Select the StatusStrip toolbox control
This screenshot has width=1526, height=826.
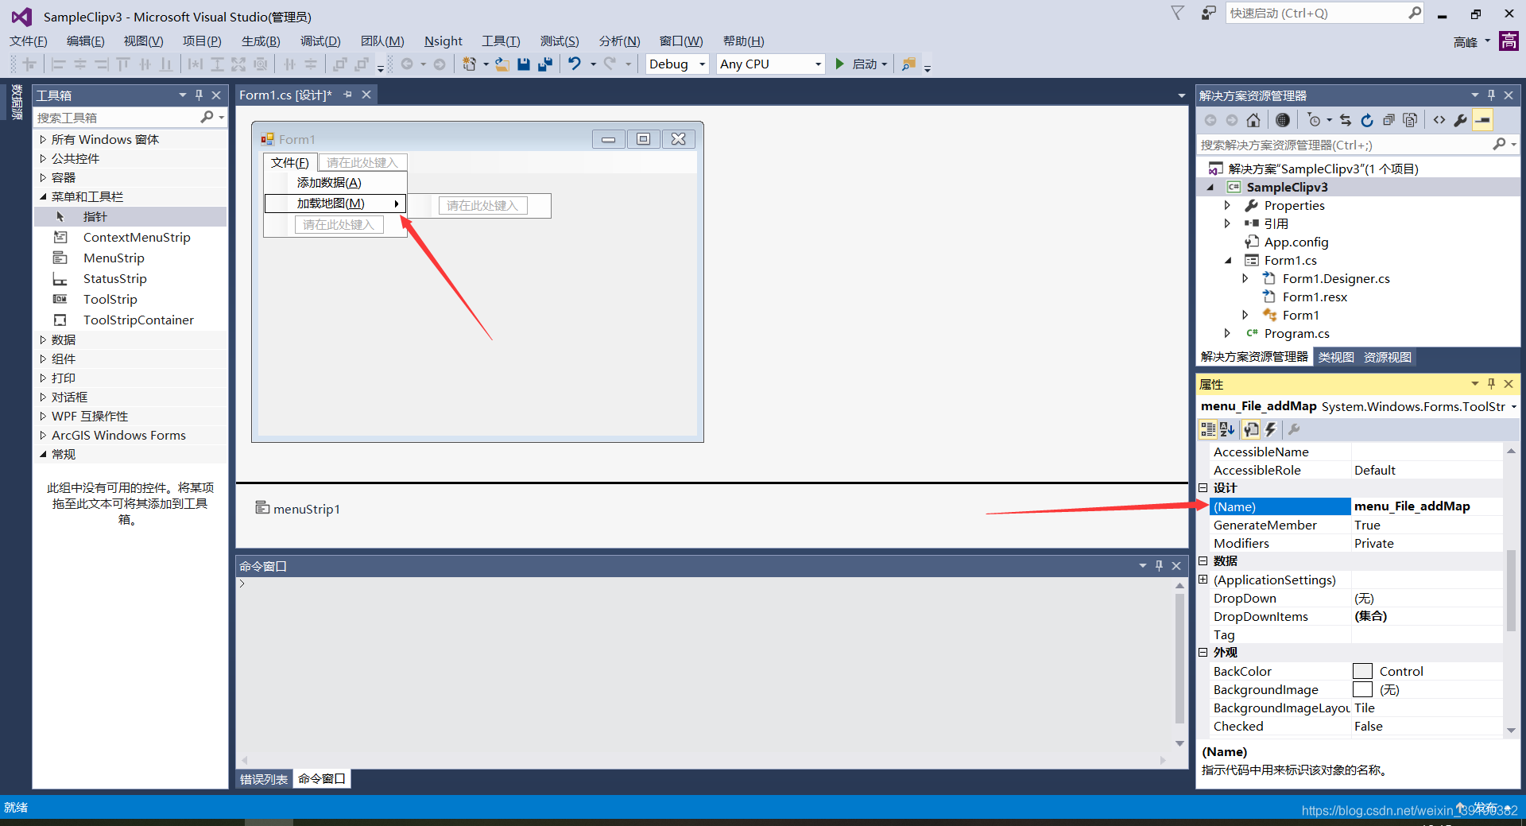coord(114,278)
